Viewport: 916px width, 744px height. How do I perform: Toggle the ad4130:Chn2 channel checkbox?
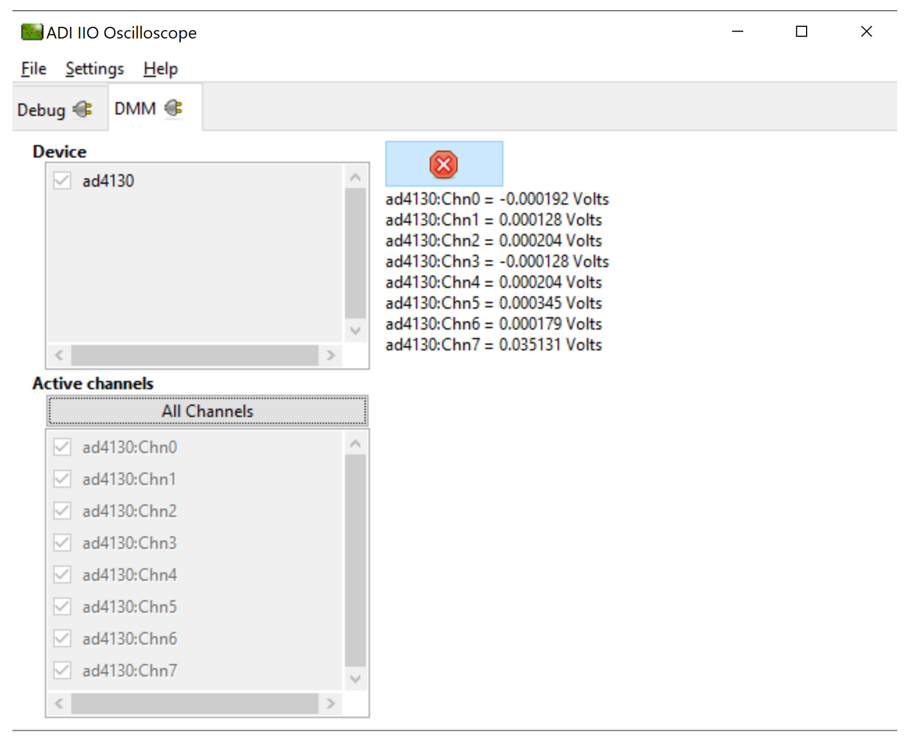(62, 511)
